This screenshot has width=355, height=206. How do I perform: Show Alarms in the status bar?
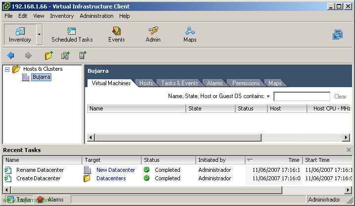pyautogui.click(x=51, y=200)
